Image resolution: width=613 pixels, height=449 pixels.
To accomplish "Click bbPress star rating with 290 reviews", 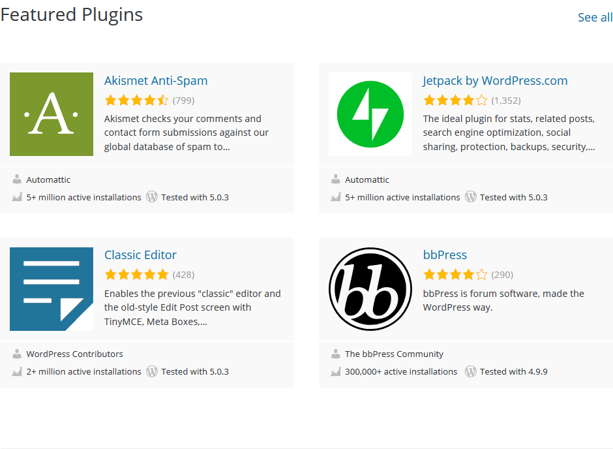I will click(x=455, y=275).
